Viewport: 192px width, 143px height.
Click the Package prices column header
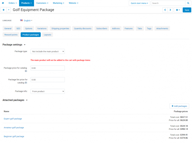point(181,111)
